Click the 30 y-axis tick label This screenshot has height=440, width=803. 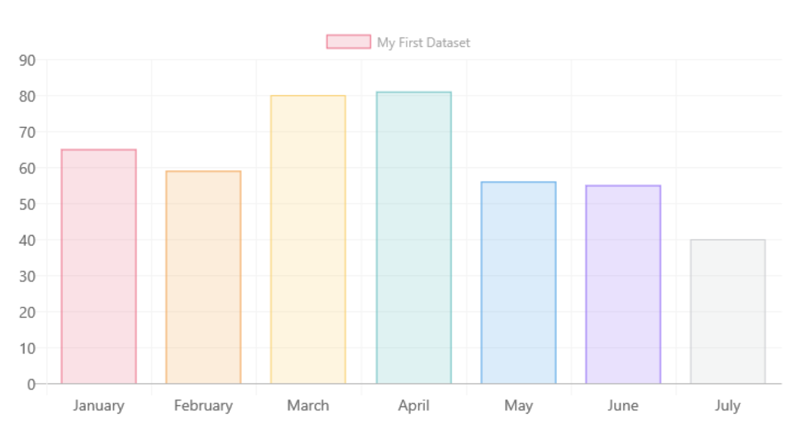pos(28,276)
